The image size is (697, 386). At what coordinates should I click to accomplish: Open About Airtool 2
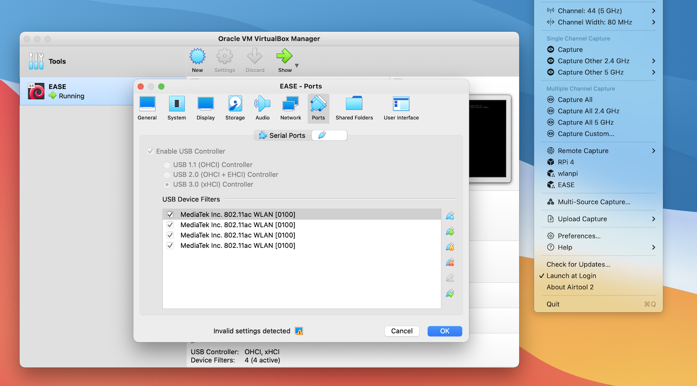click(x=598, y=287)
